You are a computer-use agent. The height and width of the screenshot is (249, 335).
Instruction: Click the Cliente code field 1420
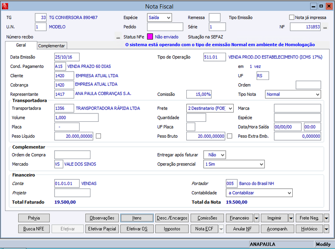click(x=64, y=76)
